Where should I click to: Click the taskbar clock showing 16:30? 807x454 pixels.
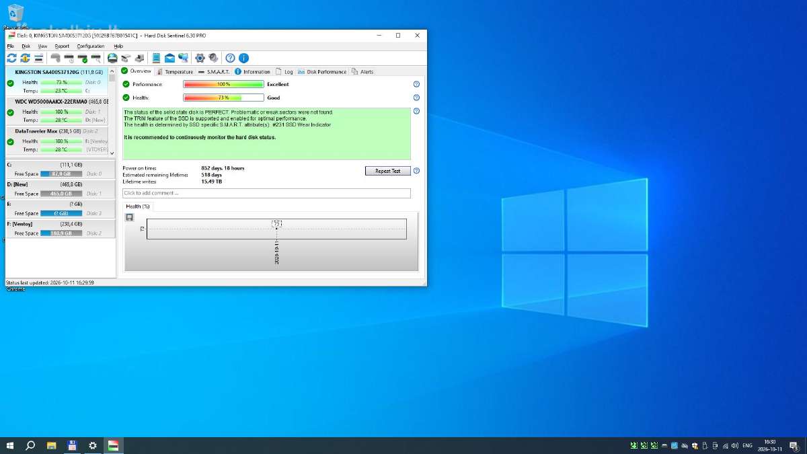click(770, 445)
